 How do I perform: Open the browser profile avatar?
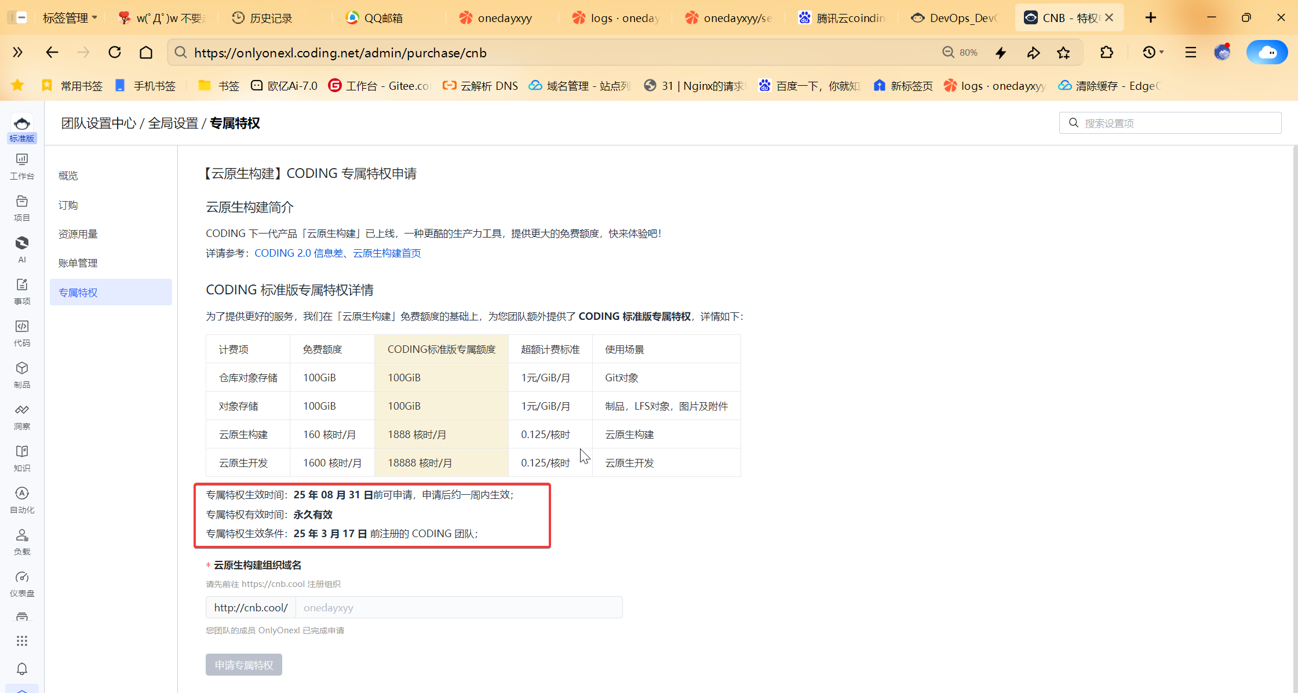click(1223, 53)
